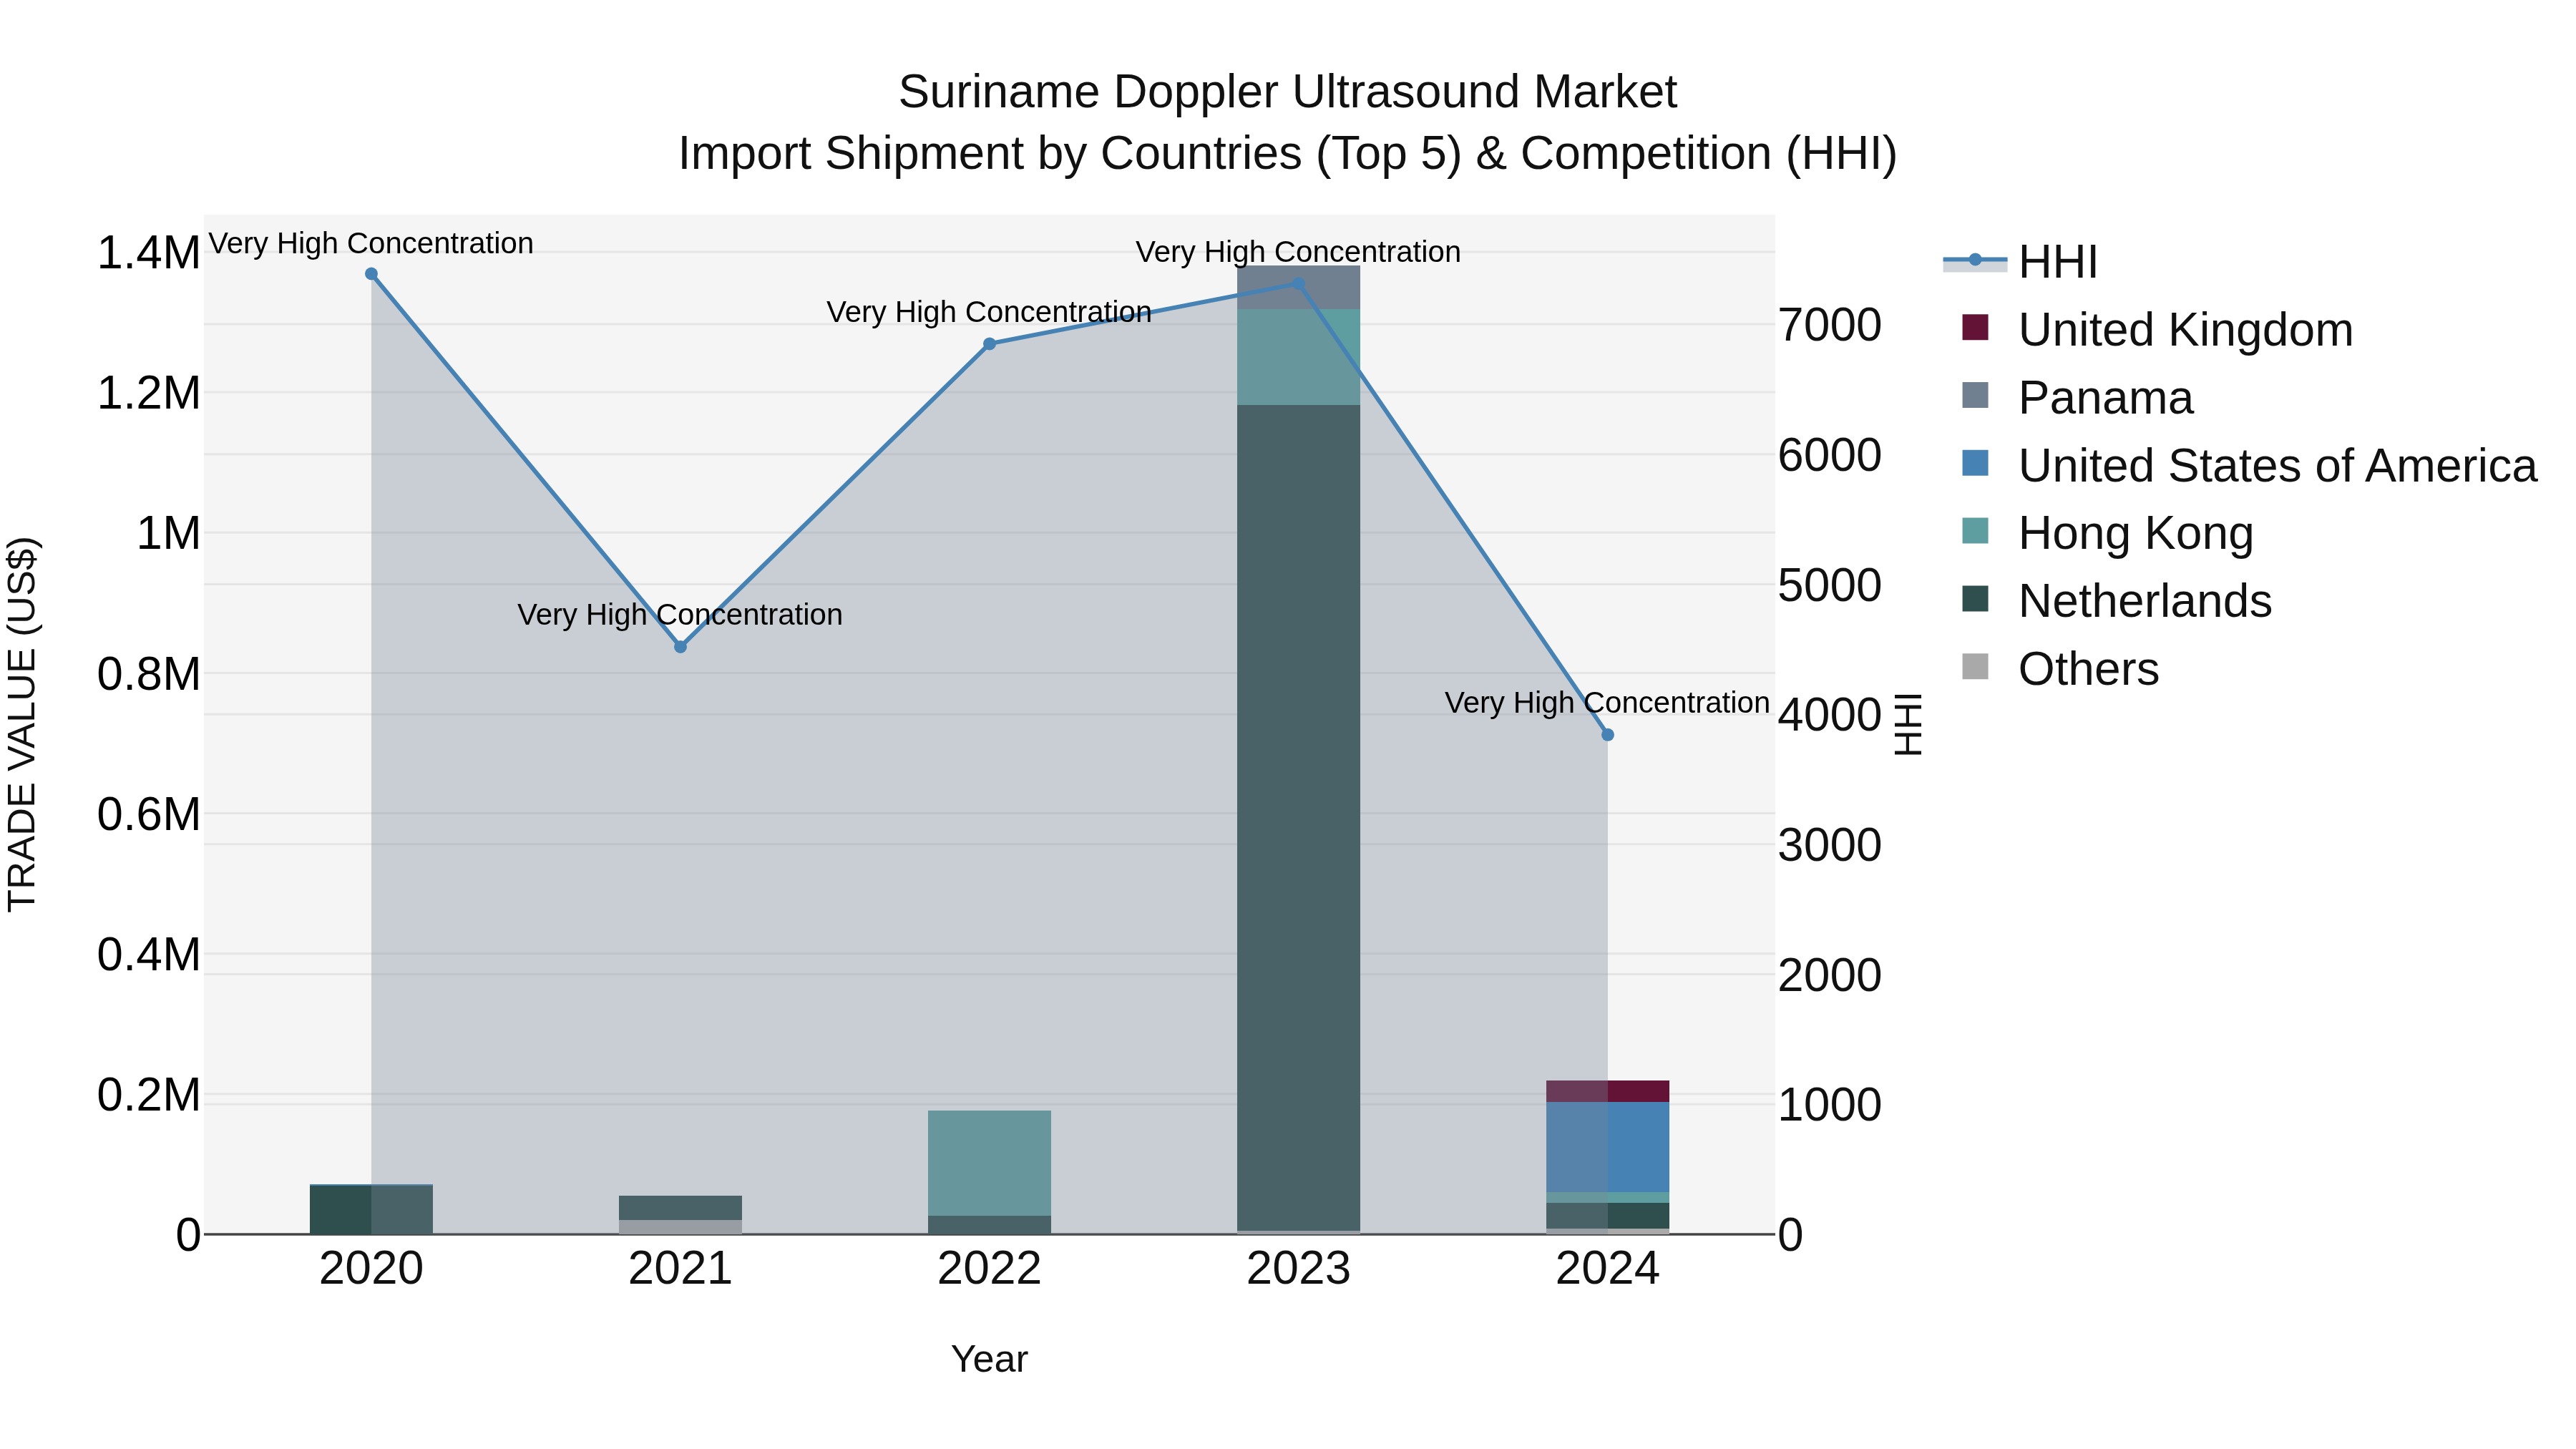
Task: Click the 1.4M left axis tick
Action: click(148, 253)
